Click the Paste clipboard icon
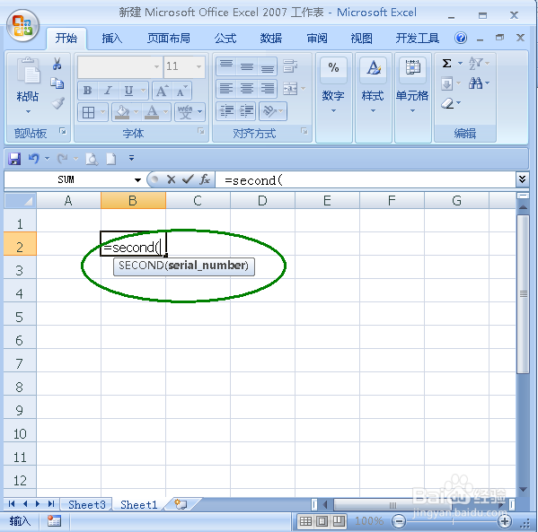The image size is (538, 532). point(29,70)
